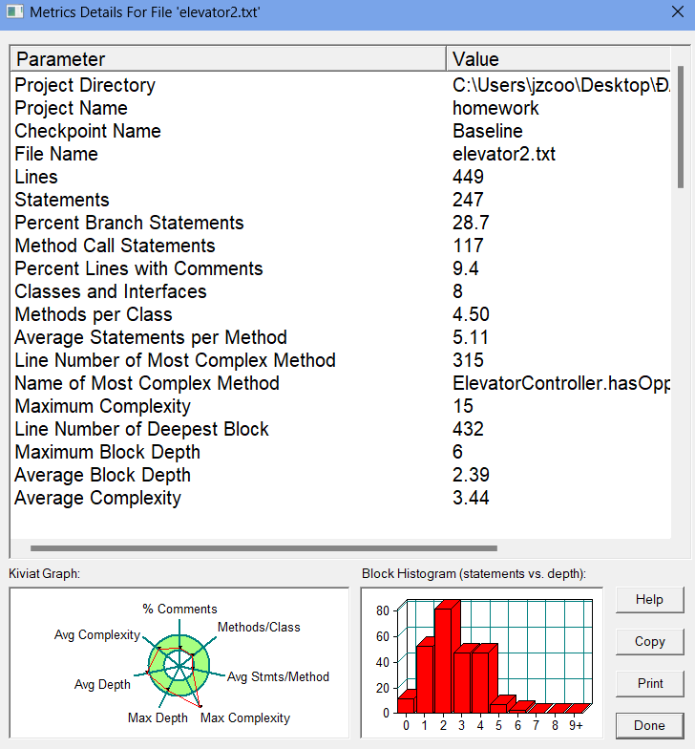Click the Avg Complexity graph label

click(x=97, y=634)
